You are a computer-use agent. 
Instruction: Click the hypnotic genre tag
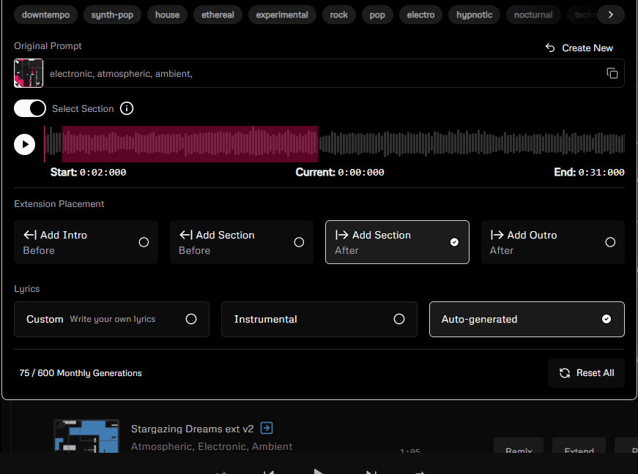[475, 15]
